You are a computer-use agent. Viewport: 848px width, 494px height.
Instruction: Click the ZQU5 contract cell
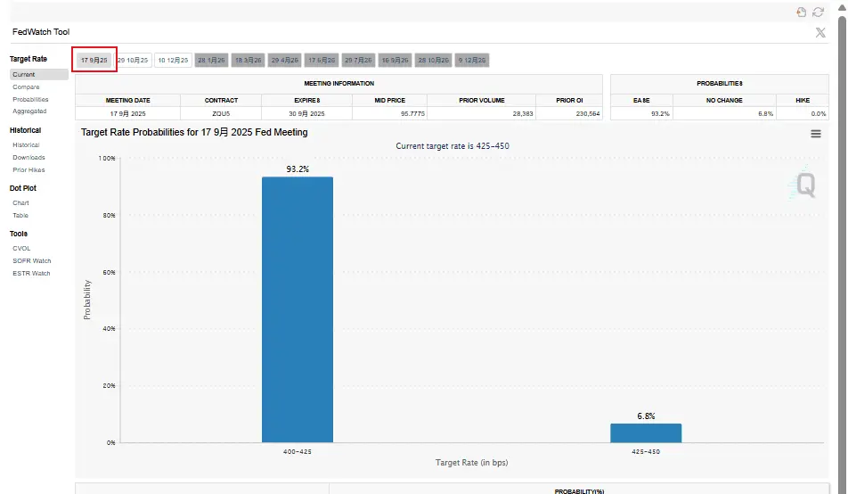[x=221, y=114]
